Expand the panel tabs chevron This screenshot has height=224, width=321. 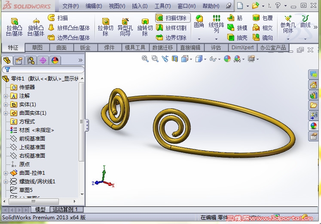click(80, 60)
